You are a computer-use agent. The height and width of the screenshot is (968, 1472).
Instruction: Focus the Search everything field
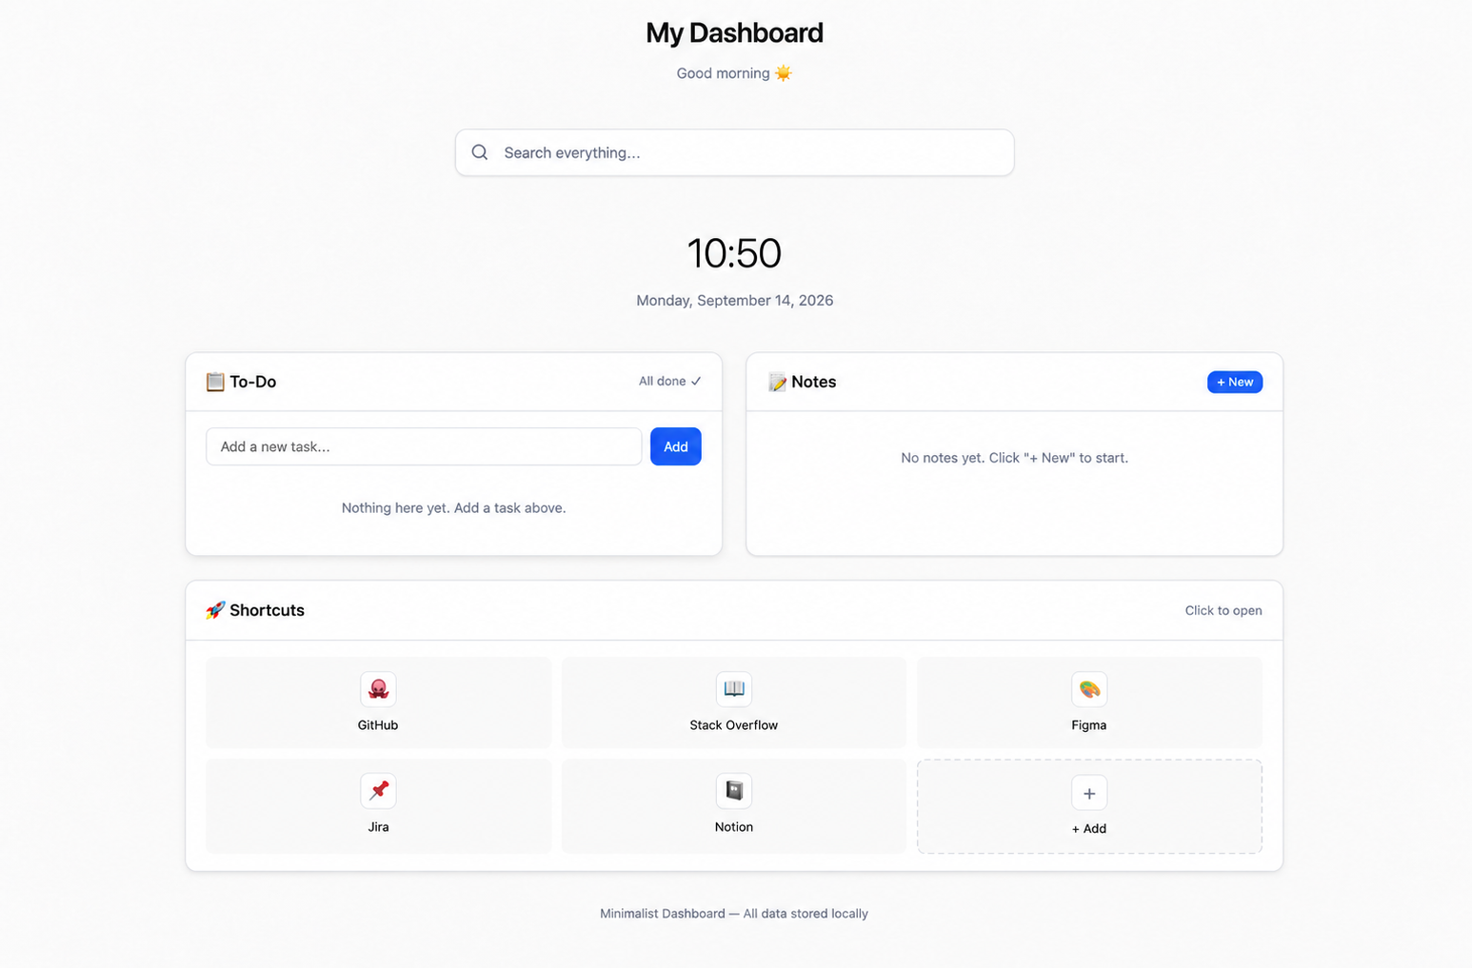pos(734,152)
